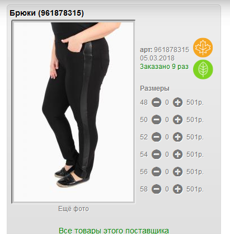Image resolution: width=230 pixels, height=234 pixels.
Task: Add one item of size 56
Action: click(x=177, y=172)
